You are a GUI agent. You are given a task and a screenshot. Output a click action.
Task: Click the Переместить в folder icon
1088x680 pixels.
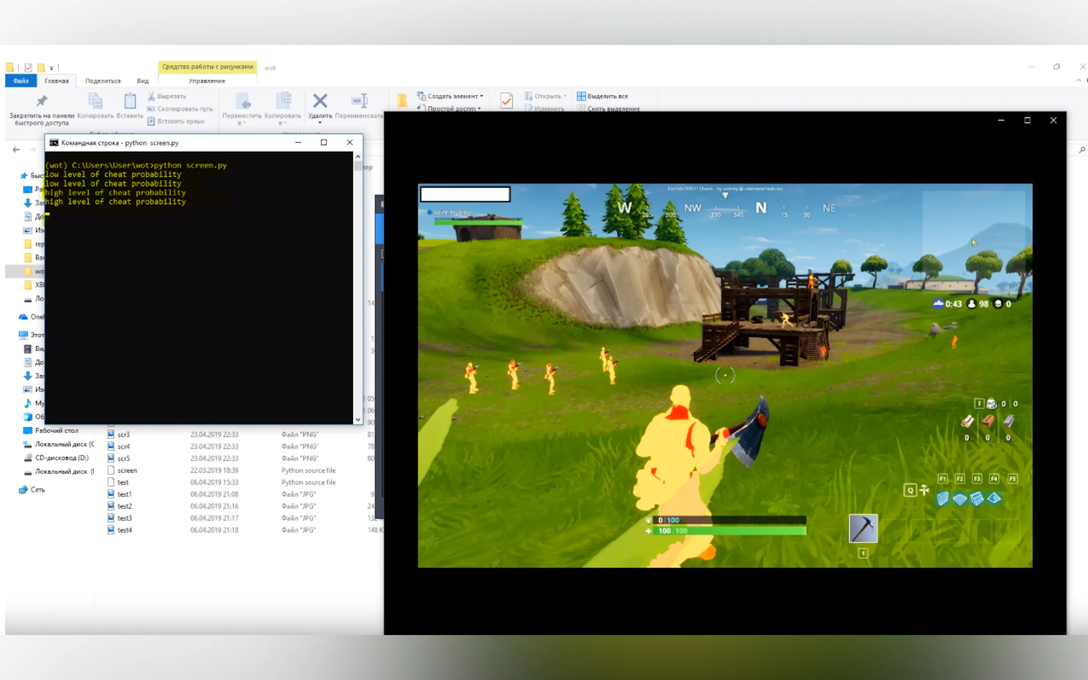point(242,101)
